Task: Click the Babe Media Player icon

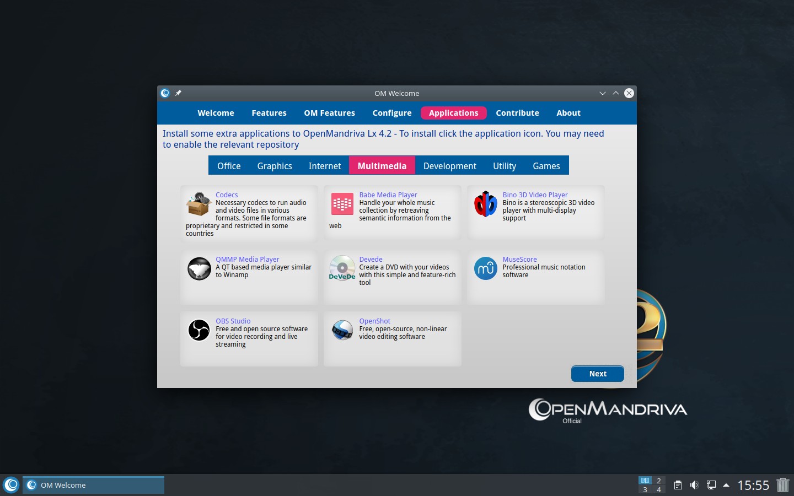Action: click(x=342, y=204)
